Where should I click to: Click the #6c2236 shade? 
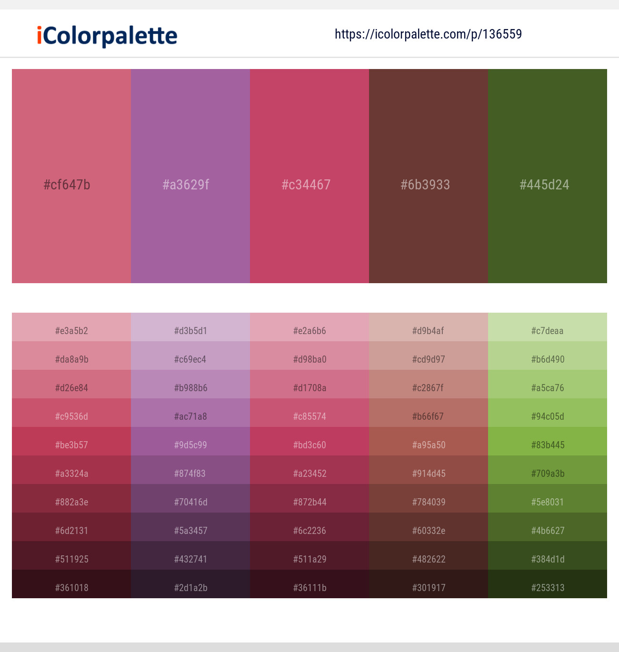coord(309,527)
